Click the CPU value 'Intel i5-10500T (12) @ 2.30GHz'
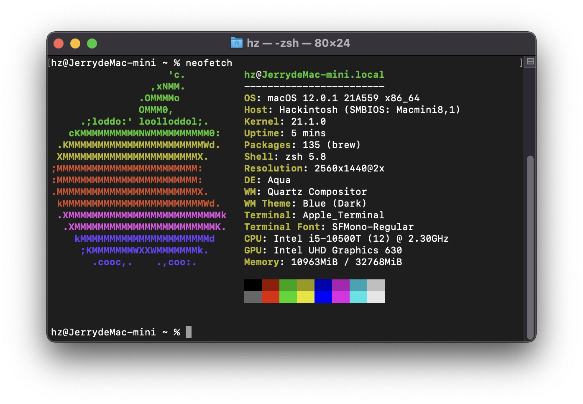The image size is (583, 404). [x=361, y=238]
